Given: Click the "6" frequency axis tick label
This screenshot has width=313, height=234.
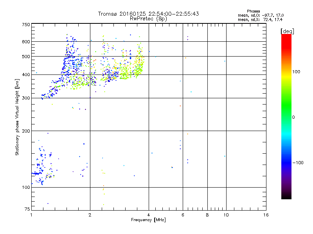Looking at the screenshot, I should (183, 215).
